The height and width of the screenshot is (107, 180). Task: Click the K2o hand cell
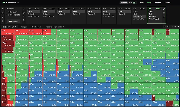click(x=22, y=104)
